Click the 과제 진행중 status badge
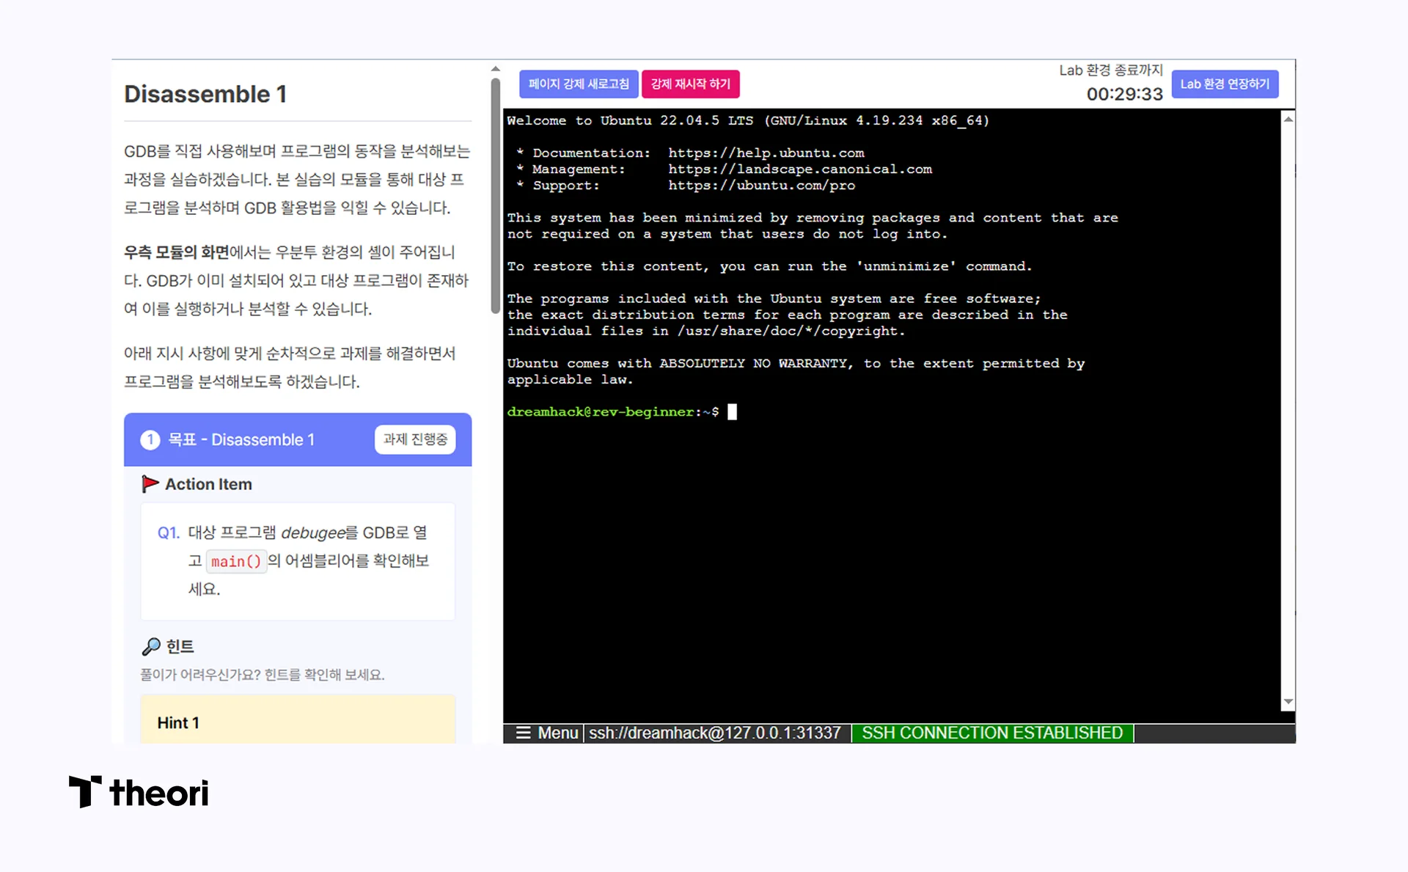1408x872 pixels. tap(414, 439)
